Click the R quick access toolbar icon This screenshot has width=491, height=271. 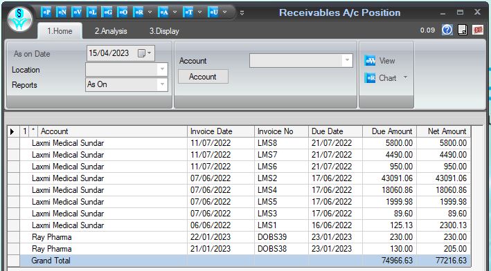[x=139, y=12]
